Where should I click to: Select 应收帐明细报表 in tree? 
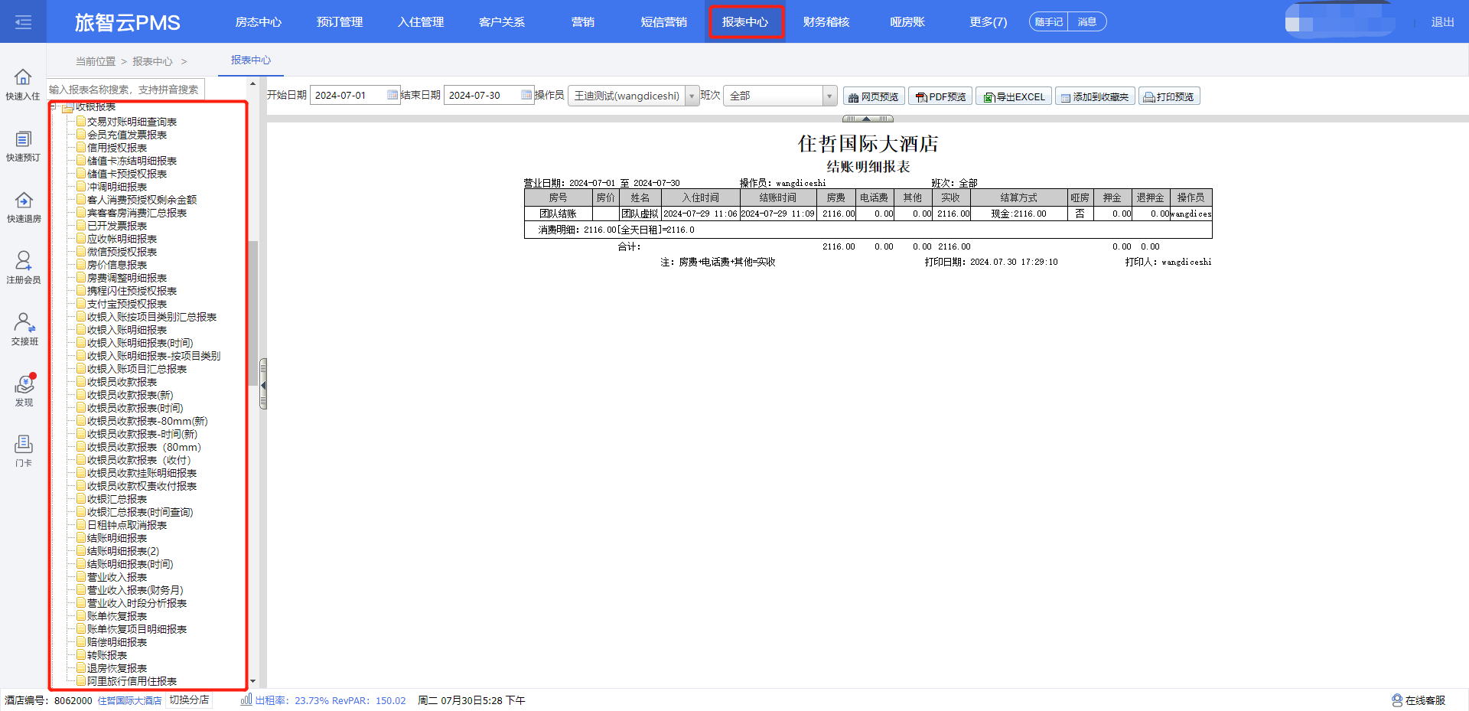tap(122, 239)
